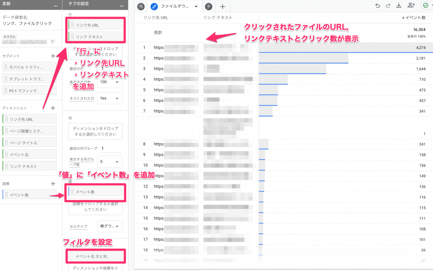This screenshot has width=433, height=271.
Task: Add a metric with plus icon
Action: pos(53,183)
